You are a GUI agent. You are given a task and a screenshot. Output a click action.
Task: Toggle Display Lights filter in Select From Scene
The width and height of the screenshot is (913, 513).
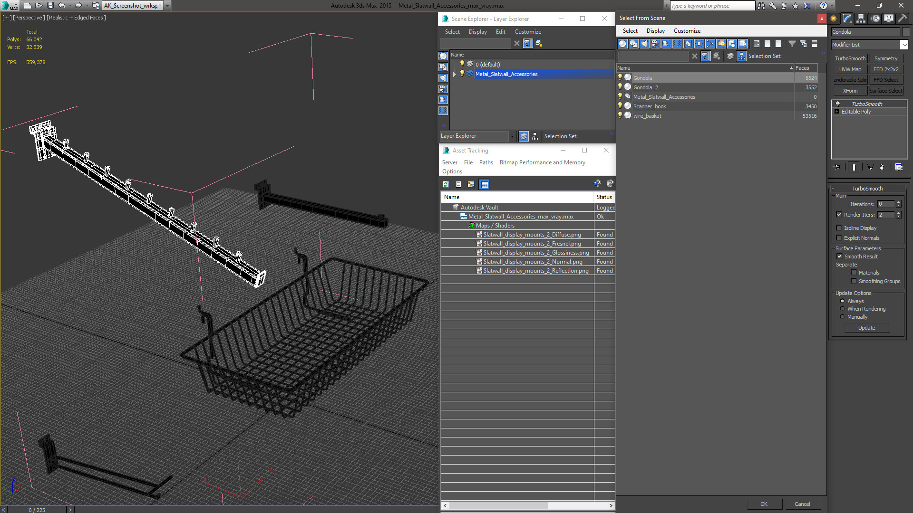pos(644,44)
